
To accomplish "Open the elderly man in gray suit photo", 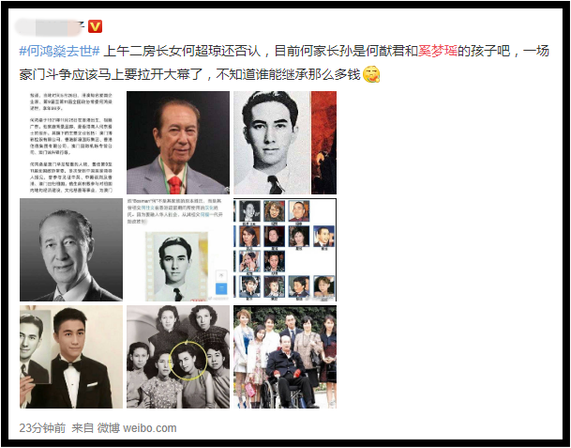I will (178, 142).
